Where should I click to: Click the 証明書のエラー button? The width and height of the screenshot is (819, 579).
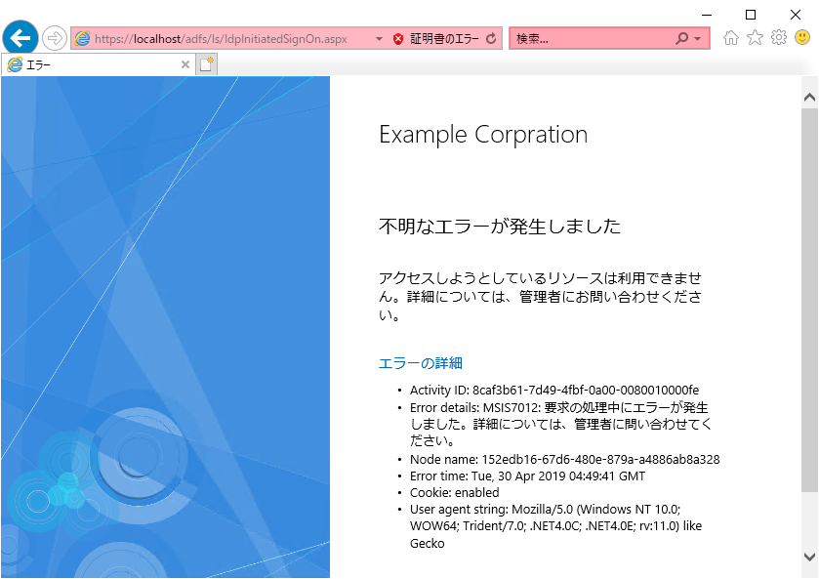435,39
